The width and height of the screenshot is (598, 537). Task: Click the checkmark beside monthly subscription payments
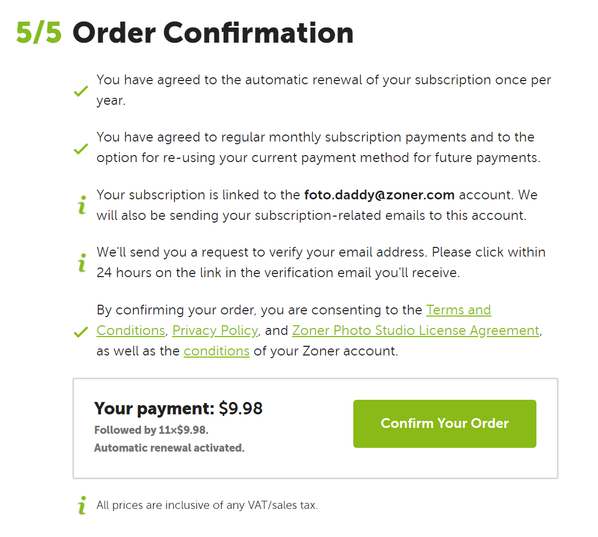[x=81, y=149]
